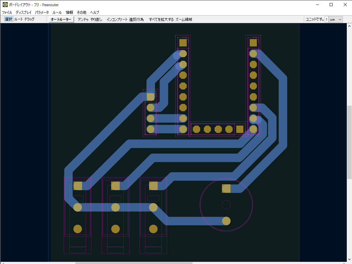Toggle the 選択 mode button
Image resolution: width=352 pixels, height=264 pixels.
coord(9,19)
